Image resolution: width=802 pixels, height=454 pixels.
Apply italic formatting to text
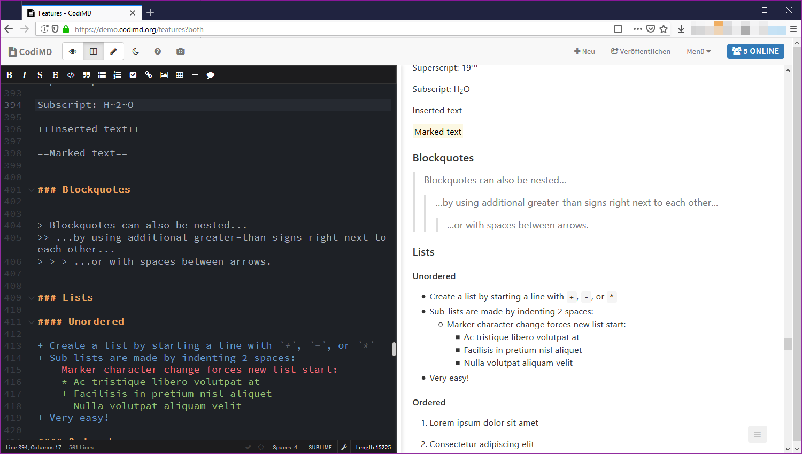click(x=24, y=75)
